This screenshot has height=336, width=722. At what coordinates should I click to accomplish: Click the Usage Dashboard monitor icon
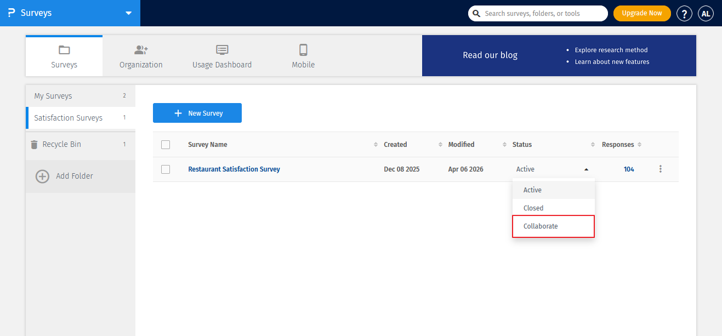(x=222, y=50)
